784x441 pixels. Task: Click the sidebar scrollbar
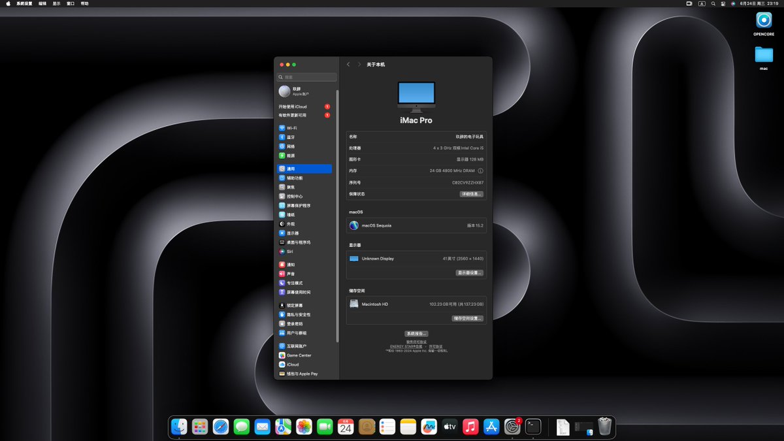point(337,216)
